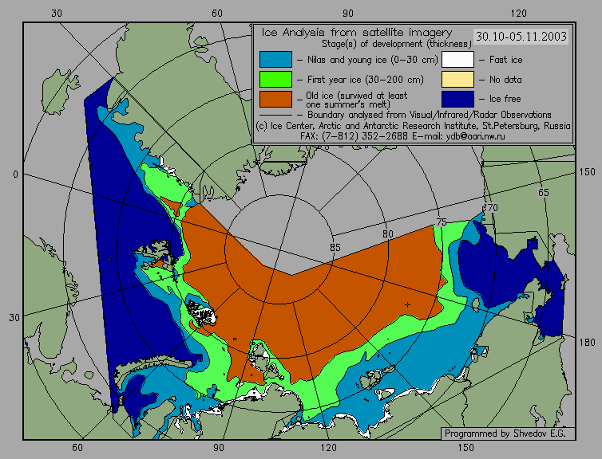
Task: Click the 'Ice free' legend label
Action: click(505, 99)
